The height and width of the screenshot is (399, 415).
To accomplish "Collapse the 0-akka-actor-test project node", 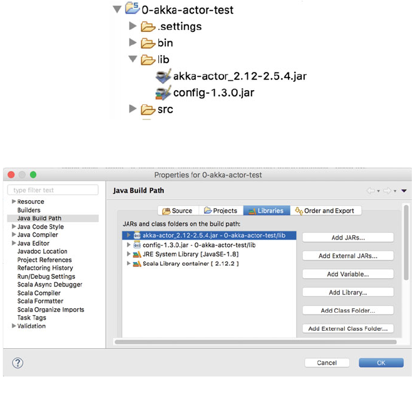I will pos(117,9).
